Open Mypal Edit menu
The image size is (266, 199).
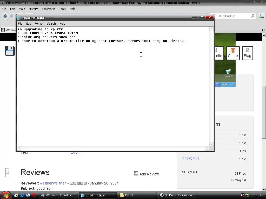click(x=12, y=9)
